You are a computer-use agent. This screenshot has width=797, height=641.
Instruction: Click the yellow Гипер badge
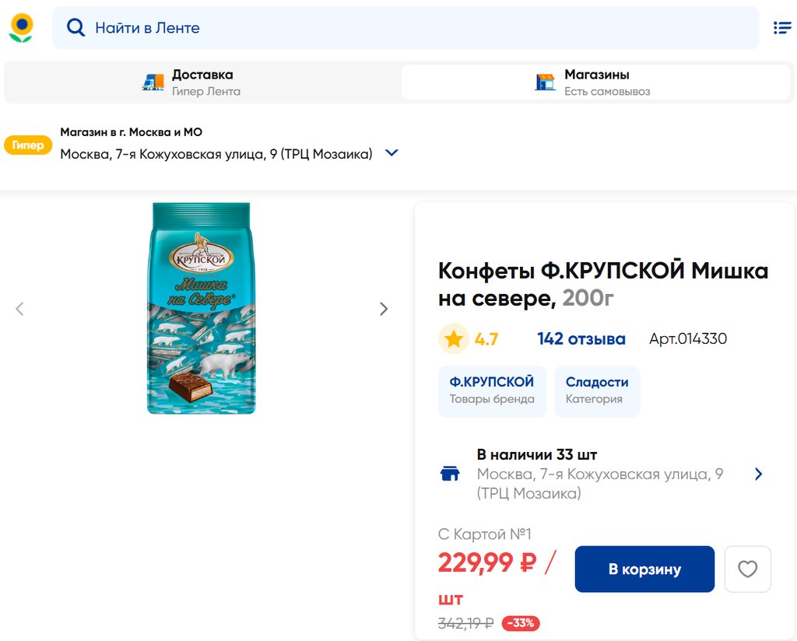[28, 145]
